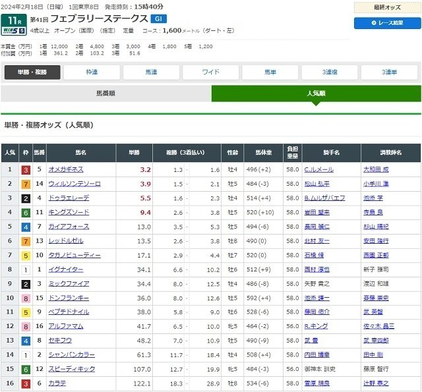This screenshot has height=392, width=422.
Task: Click white frame 1 badge in イグナイター row
Action: point(26,270)
